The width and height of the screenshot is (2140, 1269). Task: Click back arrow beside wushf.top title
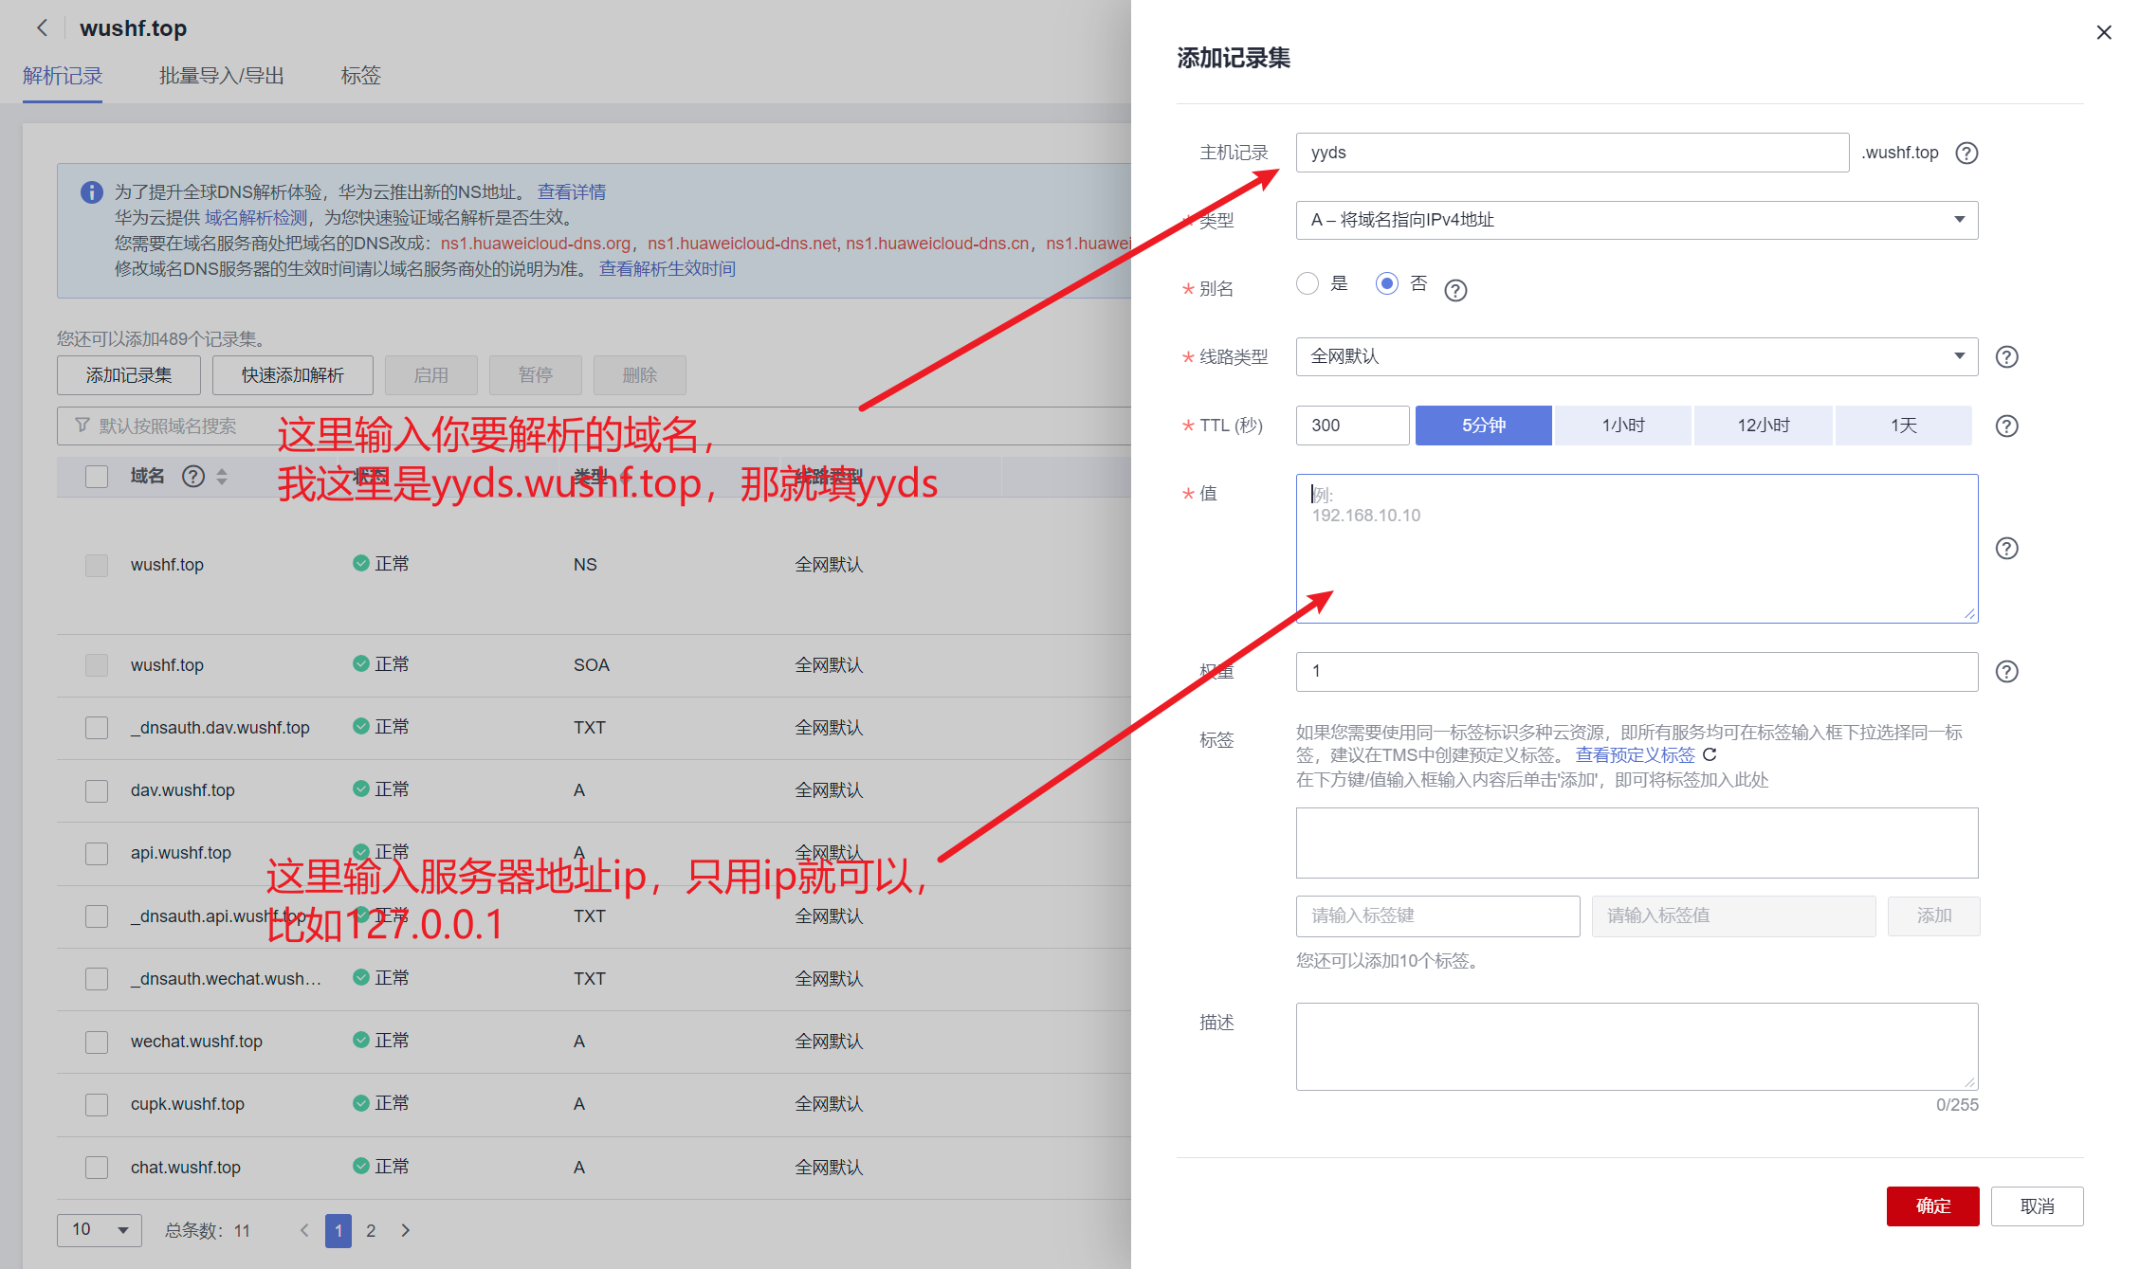click(42, 27)
